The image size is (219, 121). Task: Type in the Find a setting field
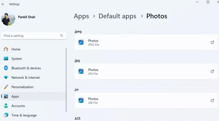[30, 36]
